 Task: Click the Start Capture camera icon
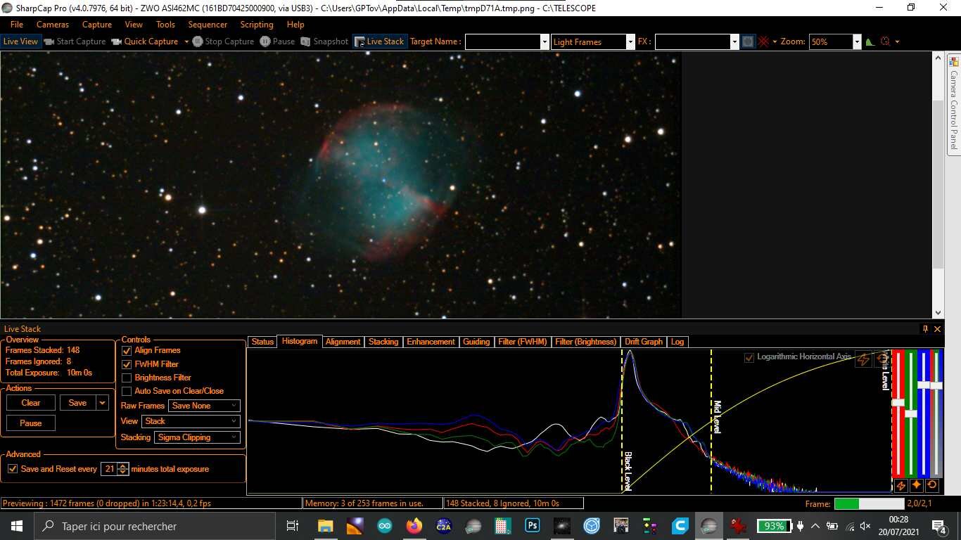click(49, 41)
